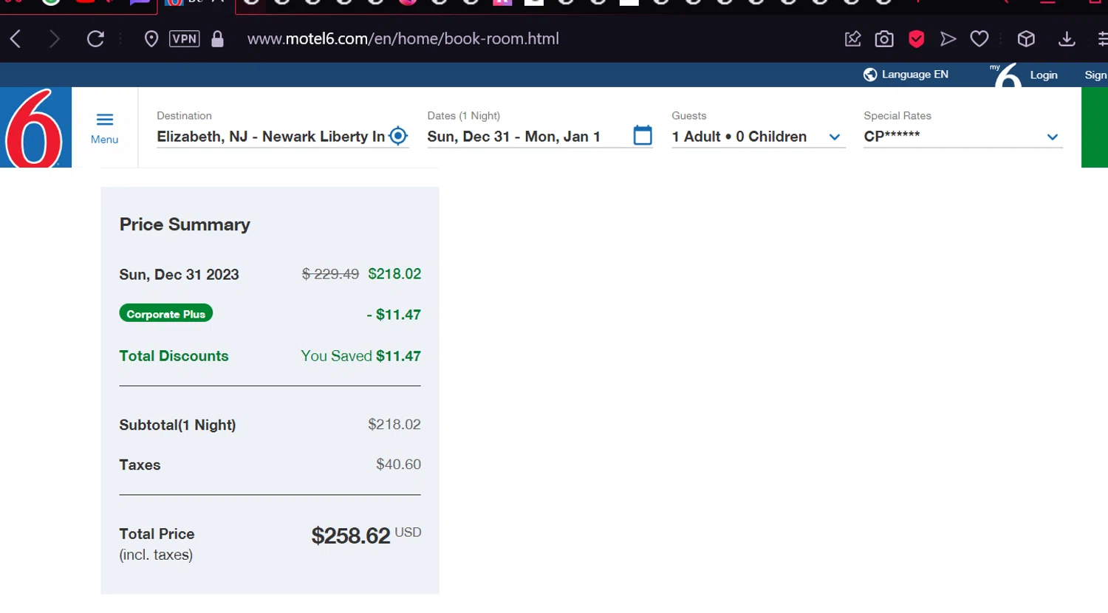Click the USD currency label
Viewport: 1108px width, 613px height.
[408, 532]
